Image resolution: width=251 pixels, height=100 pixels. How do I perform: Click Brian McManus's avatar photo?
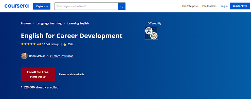coord(24,56)
